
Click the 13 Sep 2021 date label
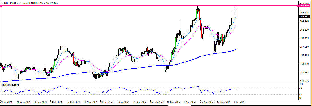point(40,102)
